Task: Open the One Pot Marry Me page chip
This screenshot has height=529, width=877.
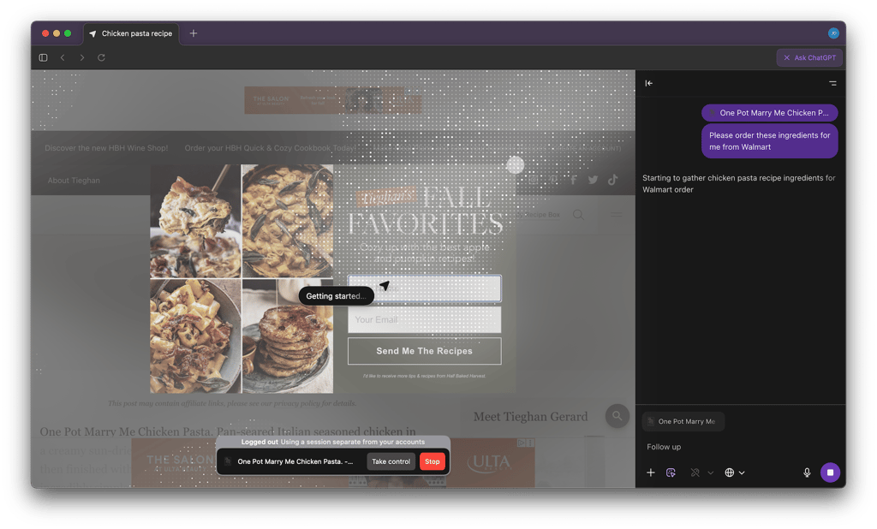Action: pyautogui.click(x=683, y=422)
